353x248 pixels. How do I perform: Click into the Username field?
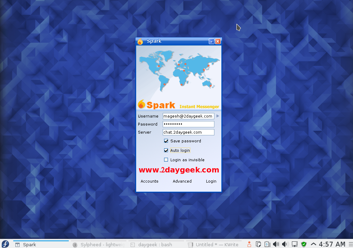(x=189, y=116)
